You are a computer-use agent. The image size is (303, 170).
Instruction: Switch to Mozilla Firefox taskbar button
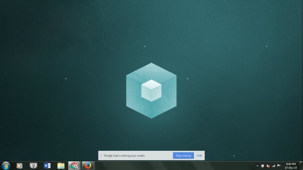(x=88, y=165)
